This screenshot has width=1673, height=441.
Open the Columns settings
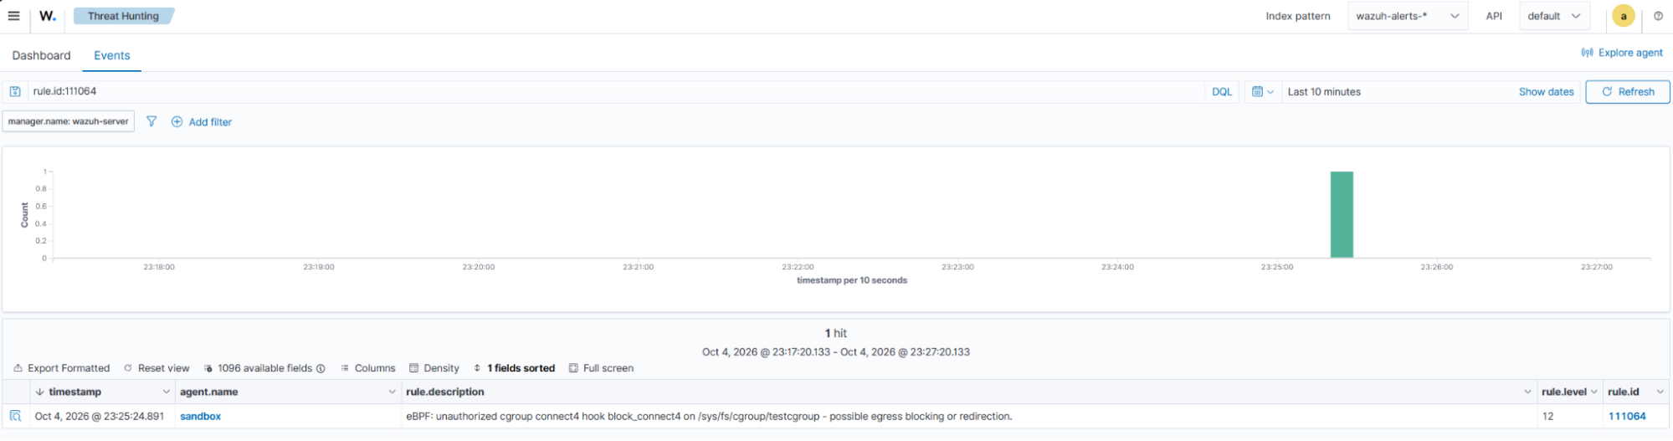pyautogui.click(x=367, y=368)
